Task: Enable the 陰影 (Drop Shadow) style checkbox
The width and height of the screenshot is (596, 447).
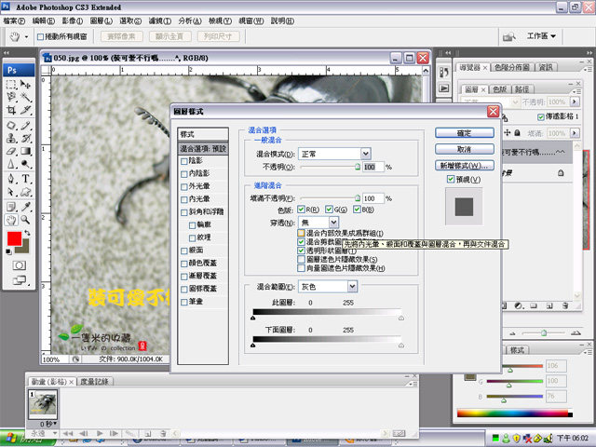Action: pyautogui.click(x=184, y=160)
